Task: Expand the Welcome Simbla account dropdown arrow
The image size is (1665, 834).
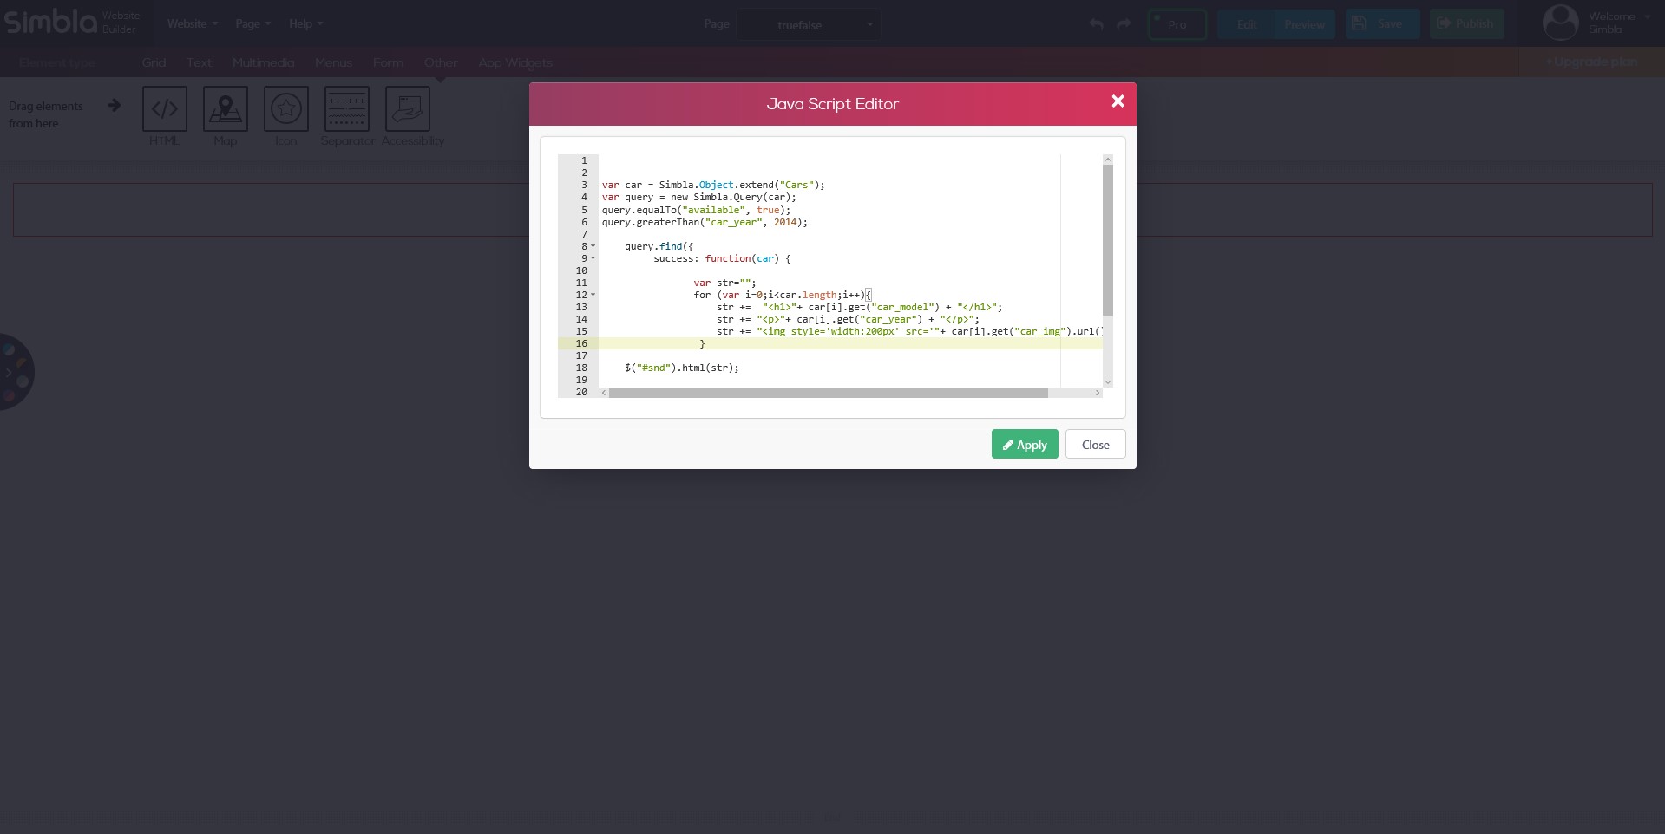Action: coord(1647,16)
